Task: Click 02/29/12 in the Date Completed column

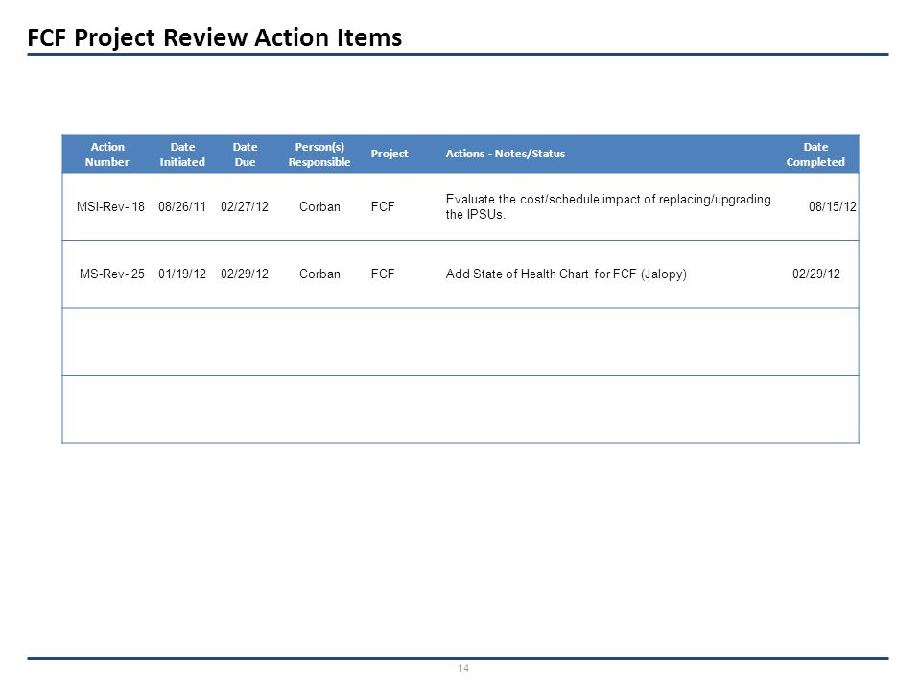Action: (815, 274)
